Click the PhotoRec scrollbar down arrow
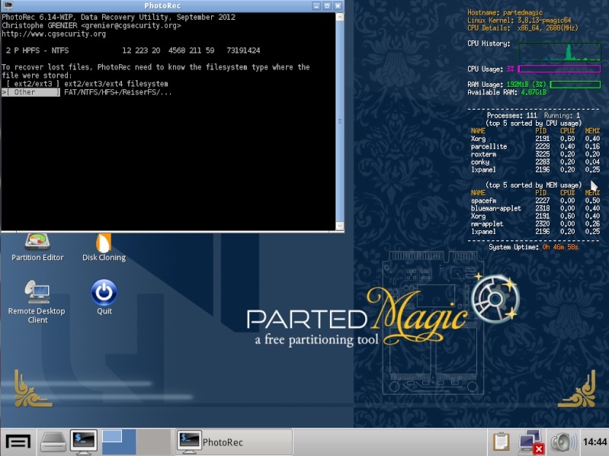 click(x=339, y=226)
